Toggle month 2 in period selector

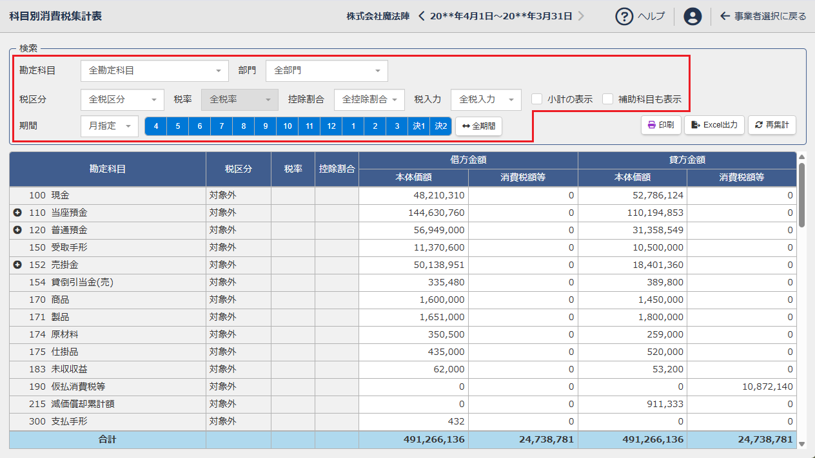point(375,126)
